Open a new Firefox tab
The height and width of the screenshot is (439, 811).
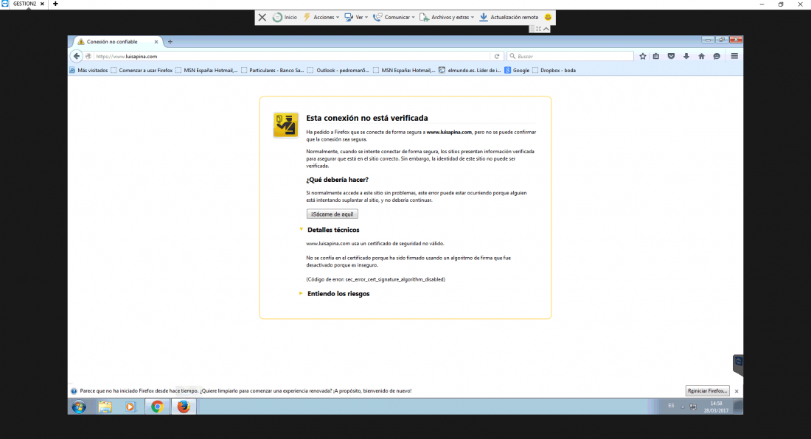pyautogui.click(x=170, y=42)
